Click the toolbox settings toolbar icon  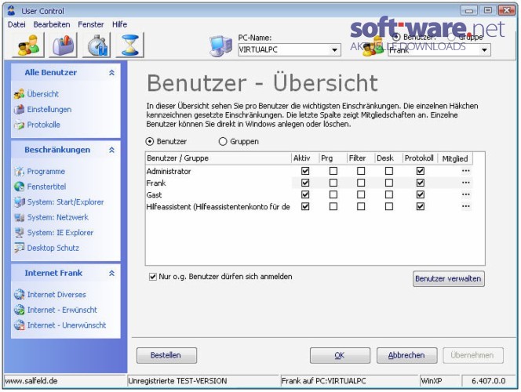(63, 45)
